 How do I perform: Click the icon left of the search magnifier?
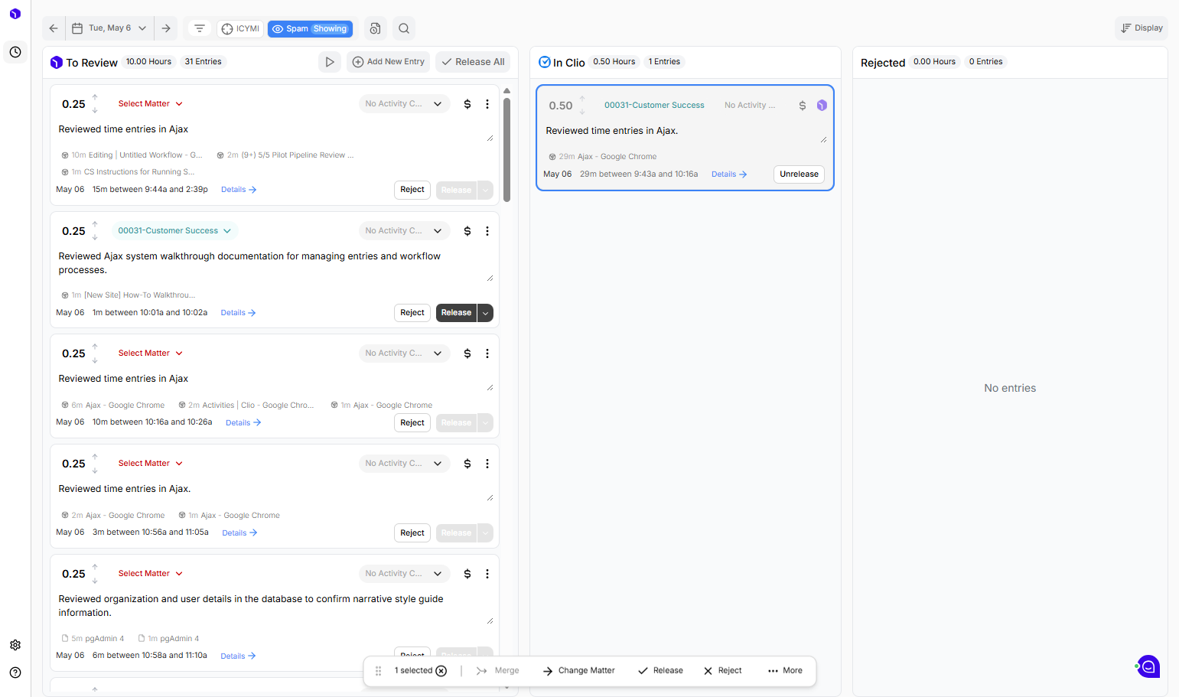(375, 28)
